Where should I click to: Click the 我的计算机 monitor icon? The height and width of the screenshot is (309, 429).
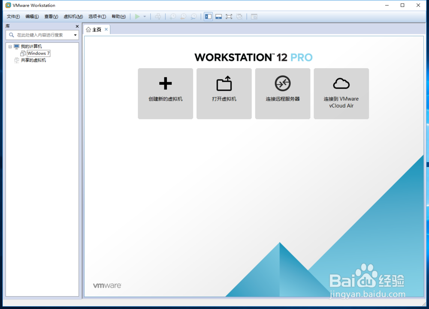coord(17,46)
